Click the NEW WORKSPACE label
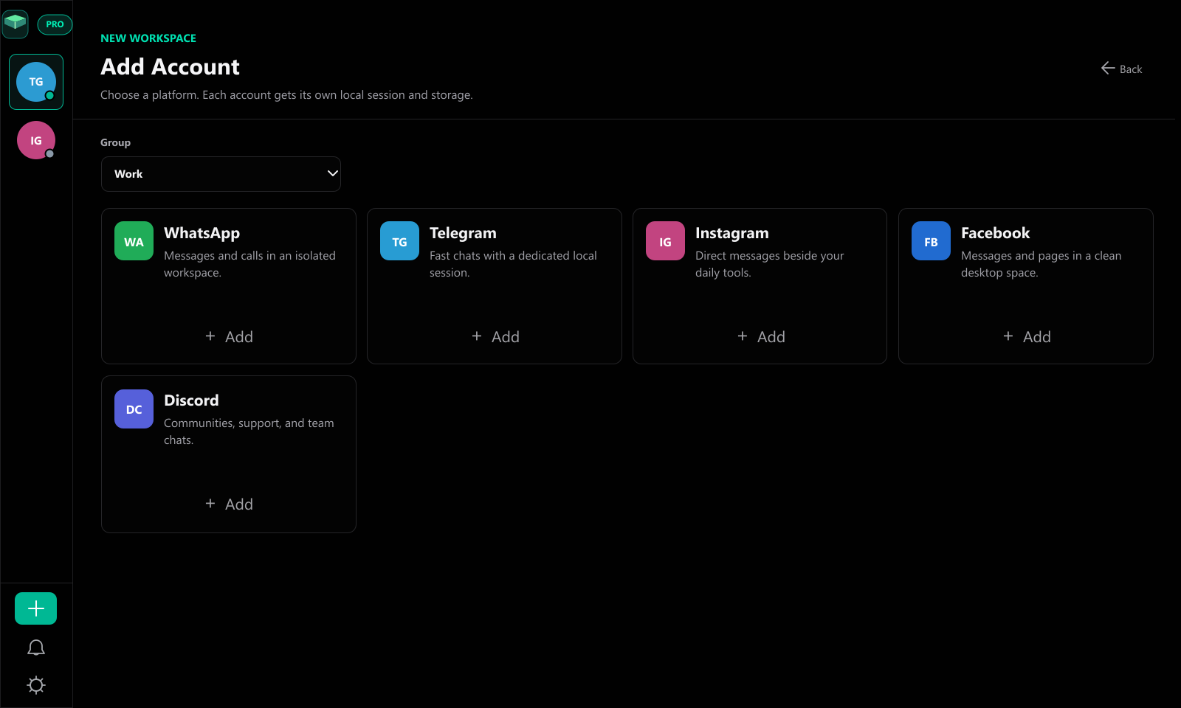This screenshot has height=708, width=1181. (x=148, y=38)
